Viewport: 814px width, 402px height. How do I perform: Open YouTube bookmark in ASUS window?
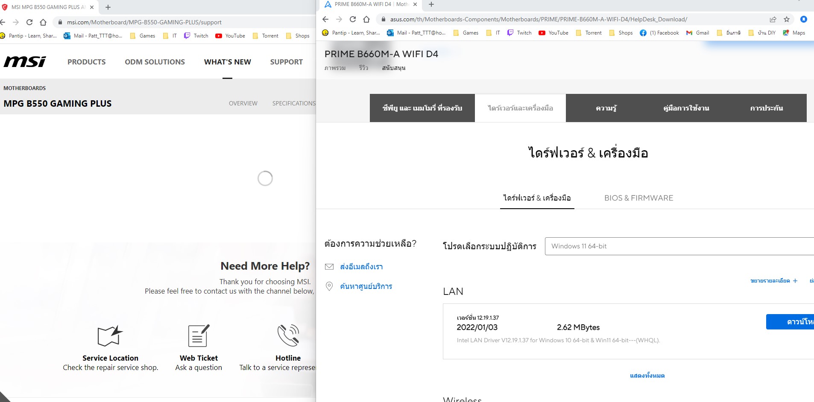553,33
